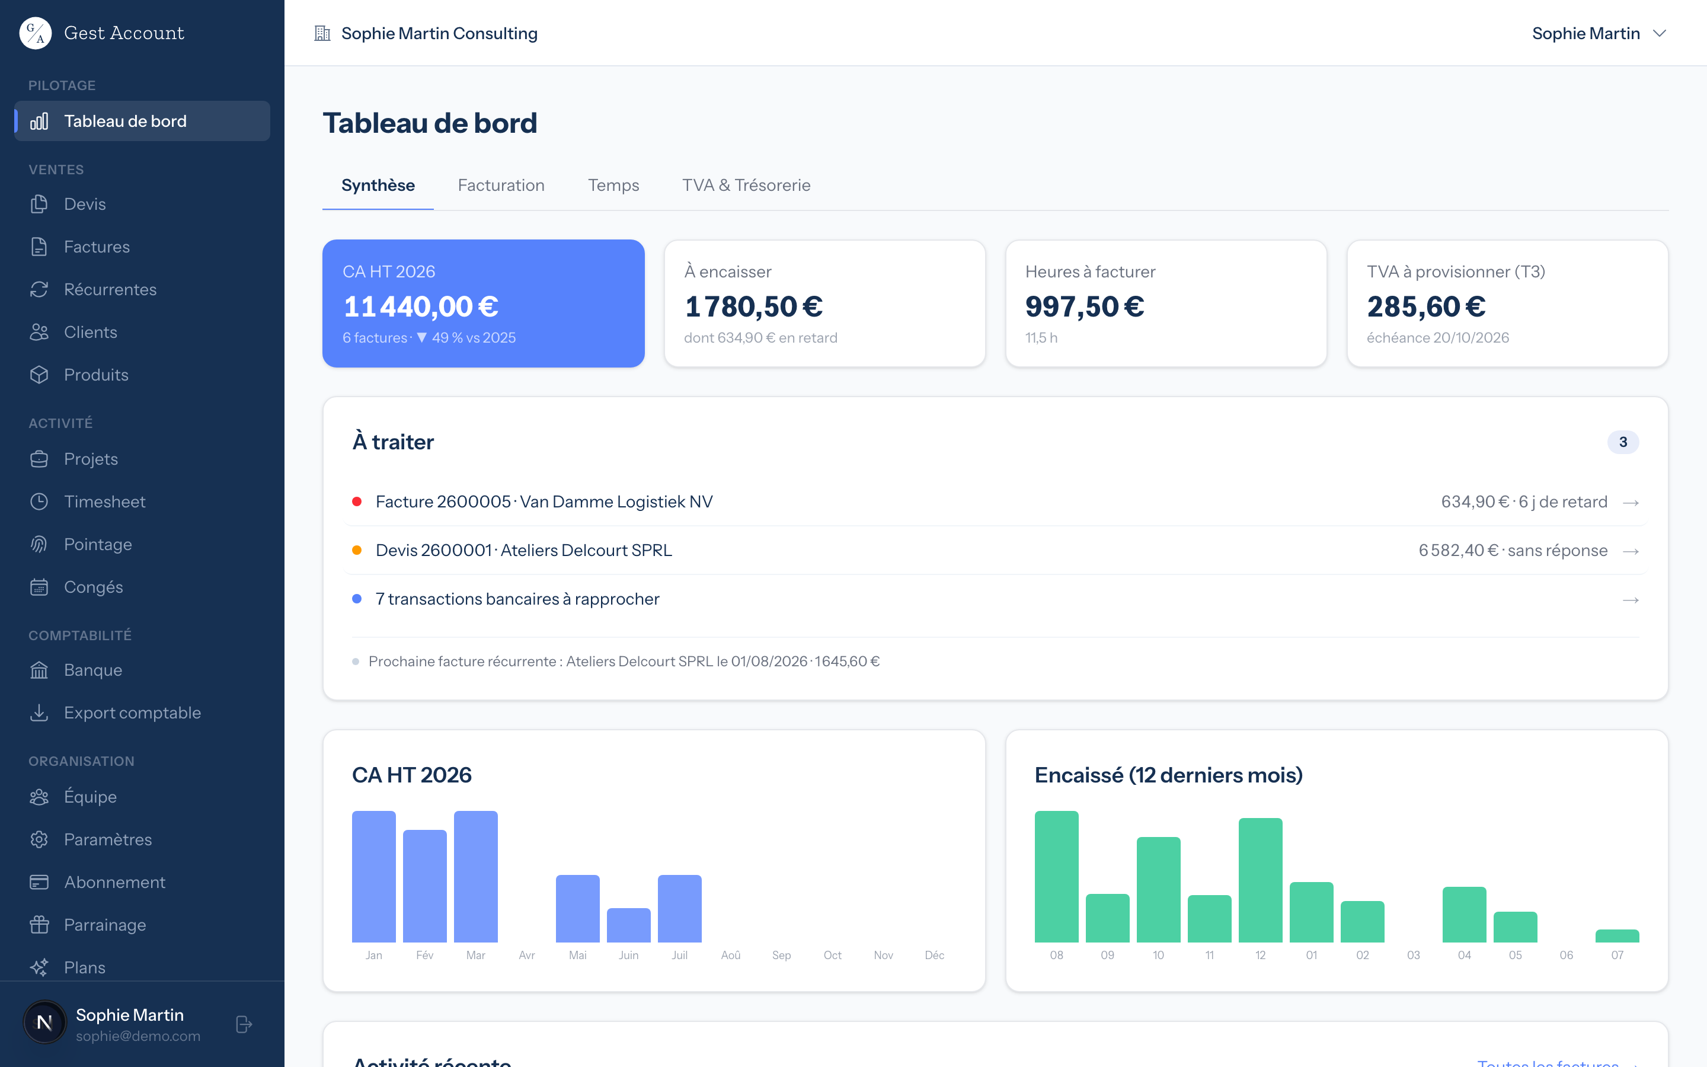Open Devis 2600001 Ateliers Delcourt SPRL
This screenshot has width=1707, height=1067.
[x=995, y=551]
